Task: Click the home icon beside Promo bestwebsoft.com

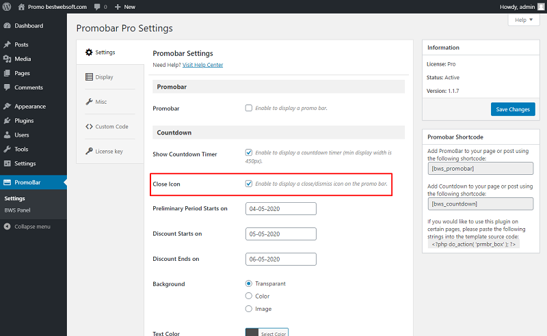Action: coord(21,7)
